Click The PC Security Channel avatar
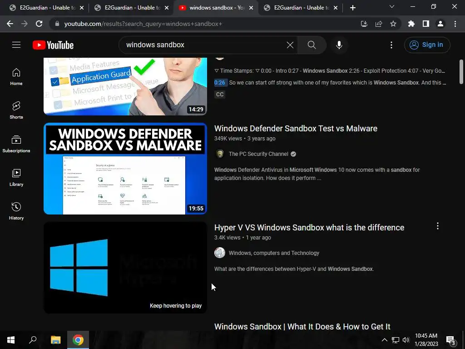This screenshot has height=349, width=465. pyautogui.click(x=220, y=154)
